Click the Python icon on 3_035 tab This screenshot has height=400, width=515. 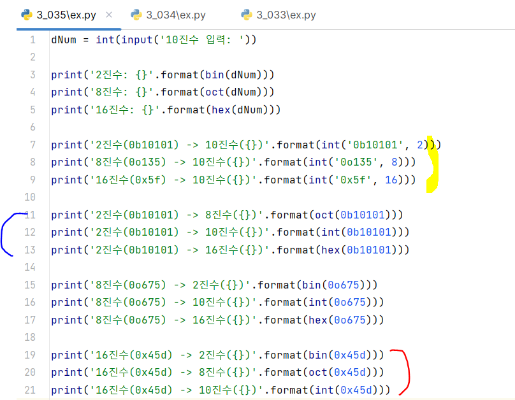tap(27, 15)
